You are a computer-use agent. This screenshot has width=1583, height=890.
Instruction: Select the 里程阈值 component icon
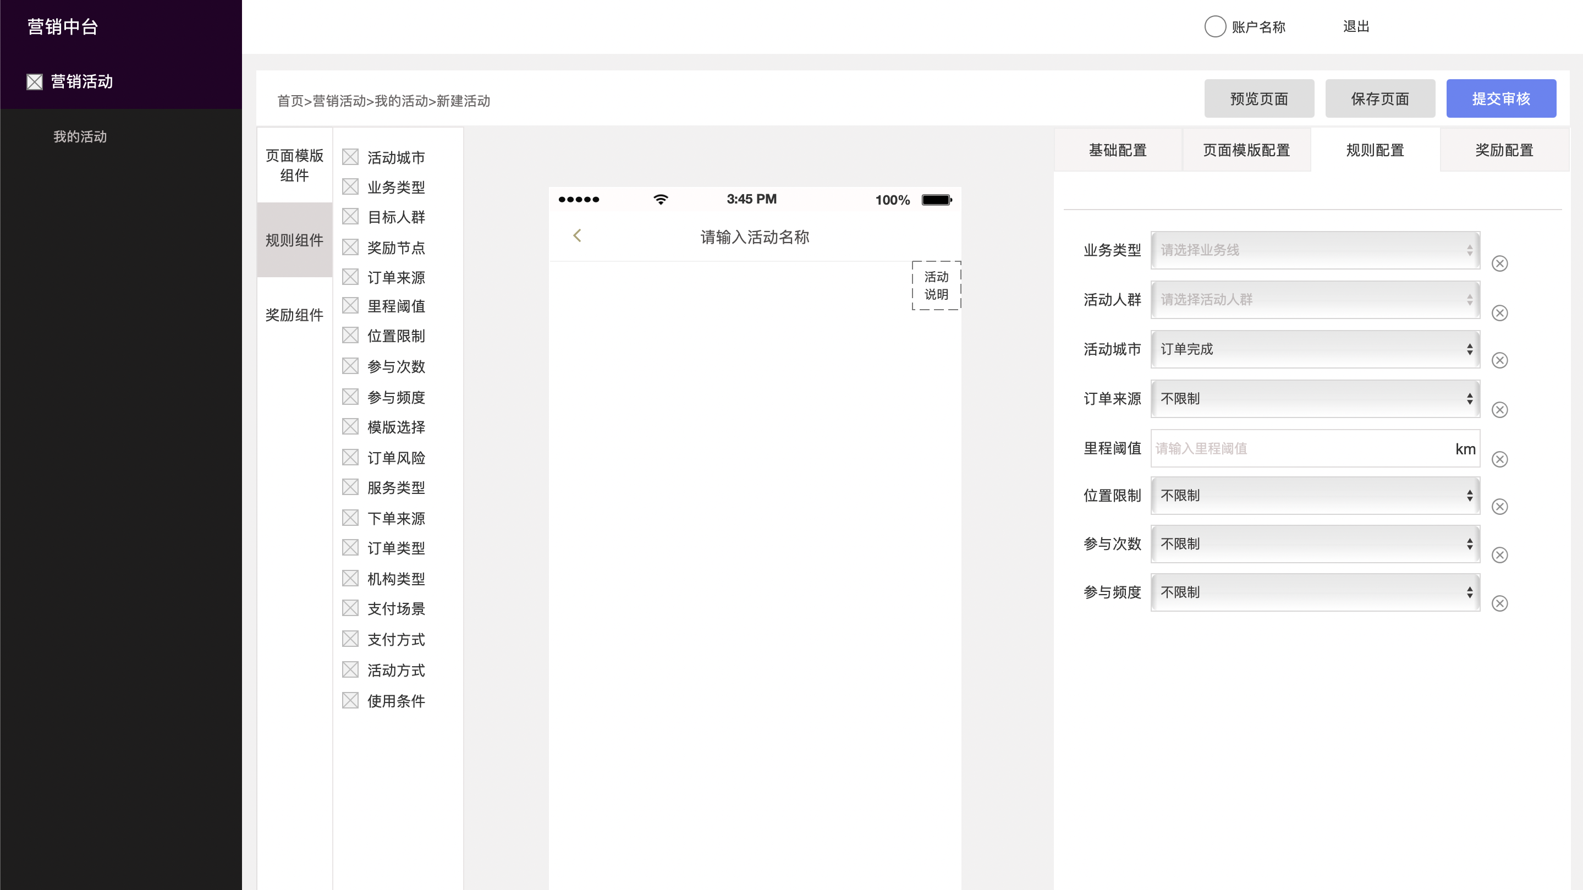tap(350, 305)
